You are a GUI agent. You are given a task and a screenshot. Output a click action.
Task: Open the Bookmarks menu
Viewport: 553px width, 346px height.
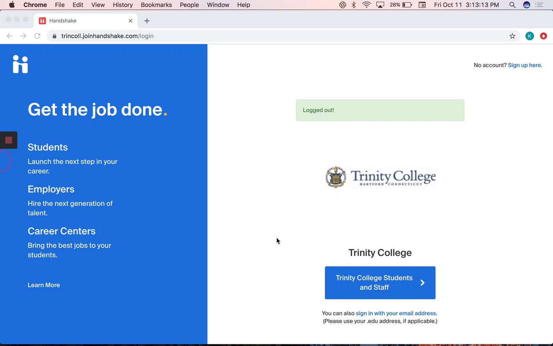click(156, 5)
